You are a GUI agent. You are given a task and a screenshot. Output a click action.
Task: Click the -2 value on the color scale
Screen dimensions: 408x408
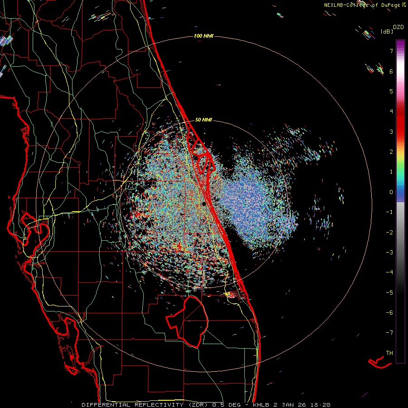[x=389, y=233]
